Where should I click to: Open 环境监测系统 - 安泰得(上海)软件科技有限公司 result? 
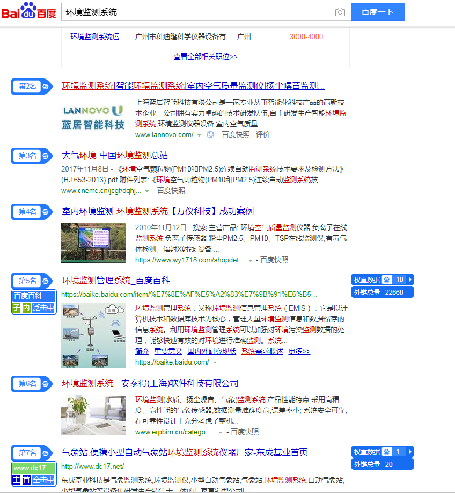150,383
